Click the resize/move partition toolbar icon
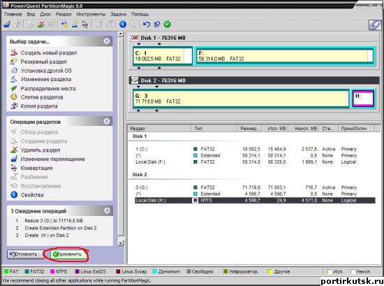The height and width of the screenshot is (286, 384). coord(7,24)
